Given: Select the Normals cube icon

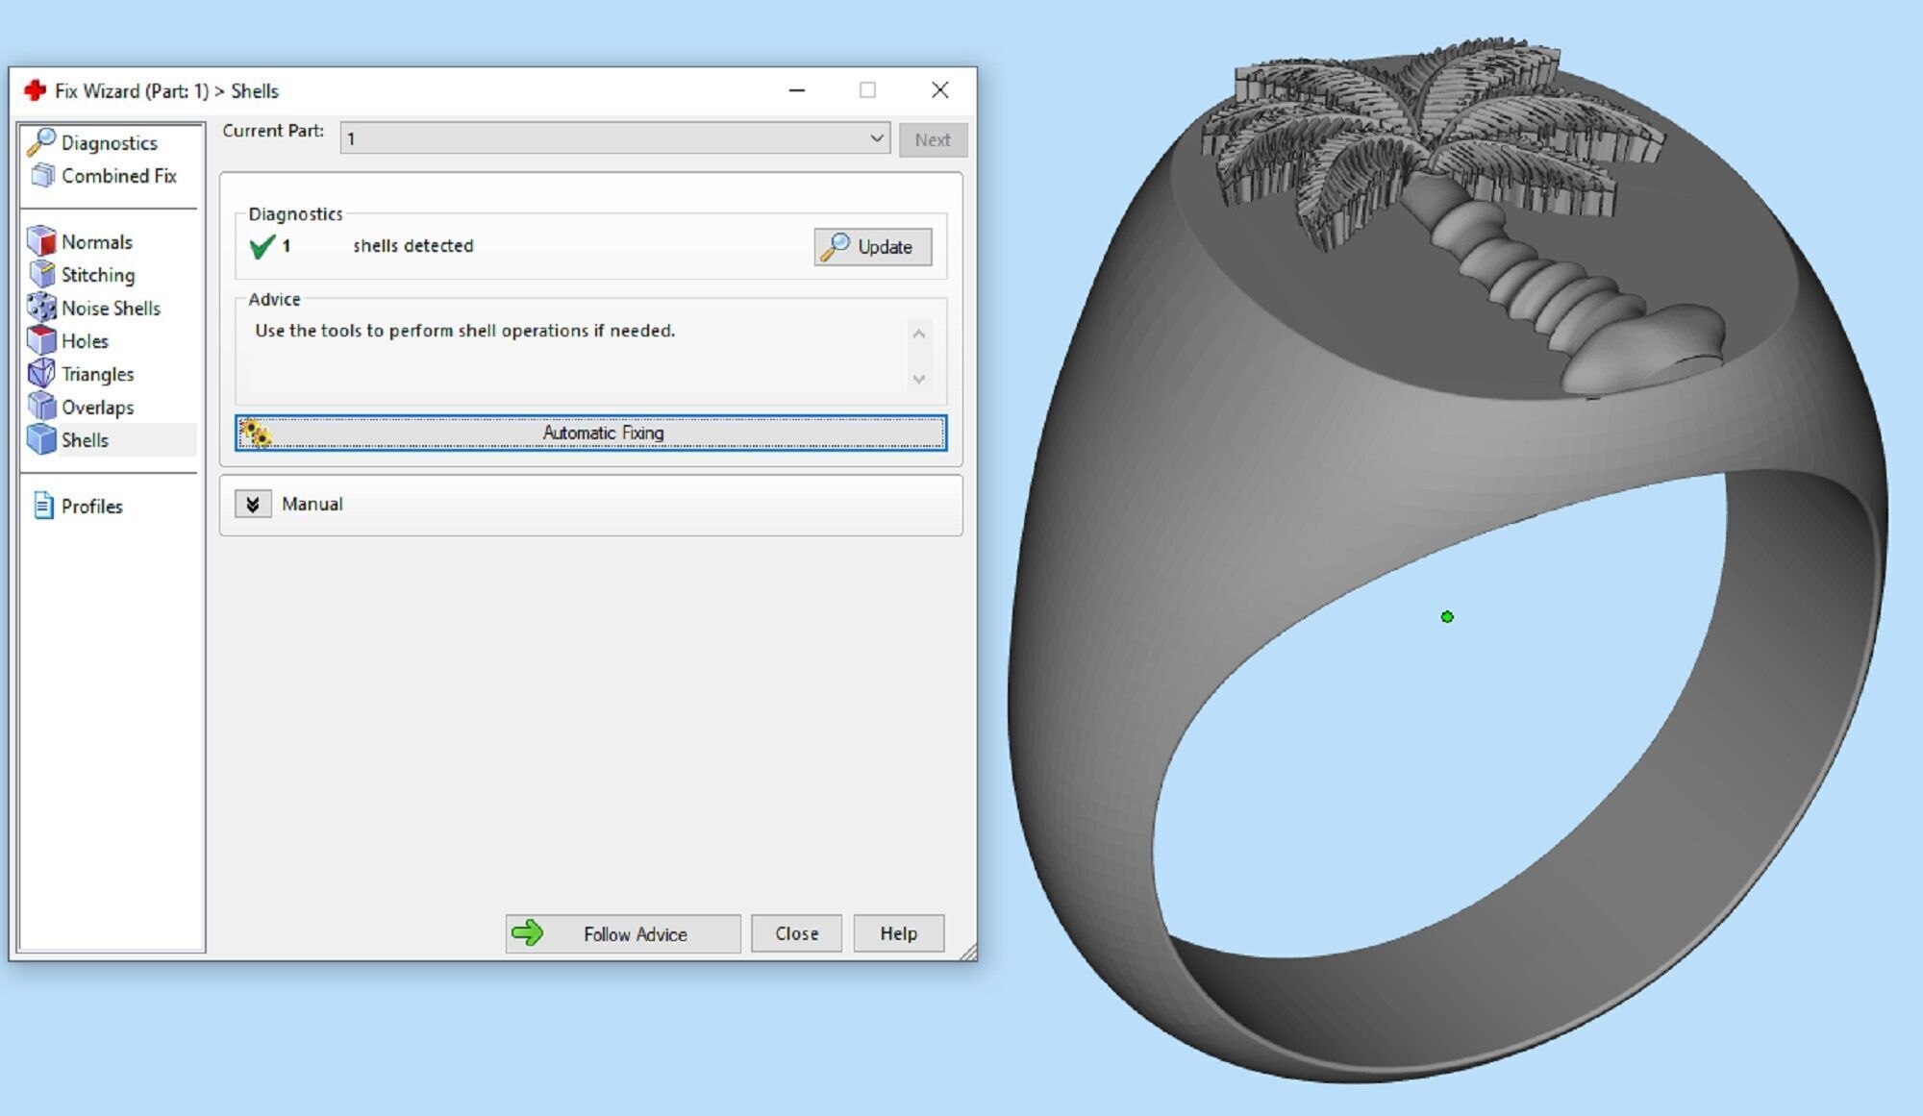Looking at the screenshot, I should coord(42,241).
